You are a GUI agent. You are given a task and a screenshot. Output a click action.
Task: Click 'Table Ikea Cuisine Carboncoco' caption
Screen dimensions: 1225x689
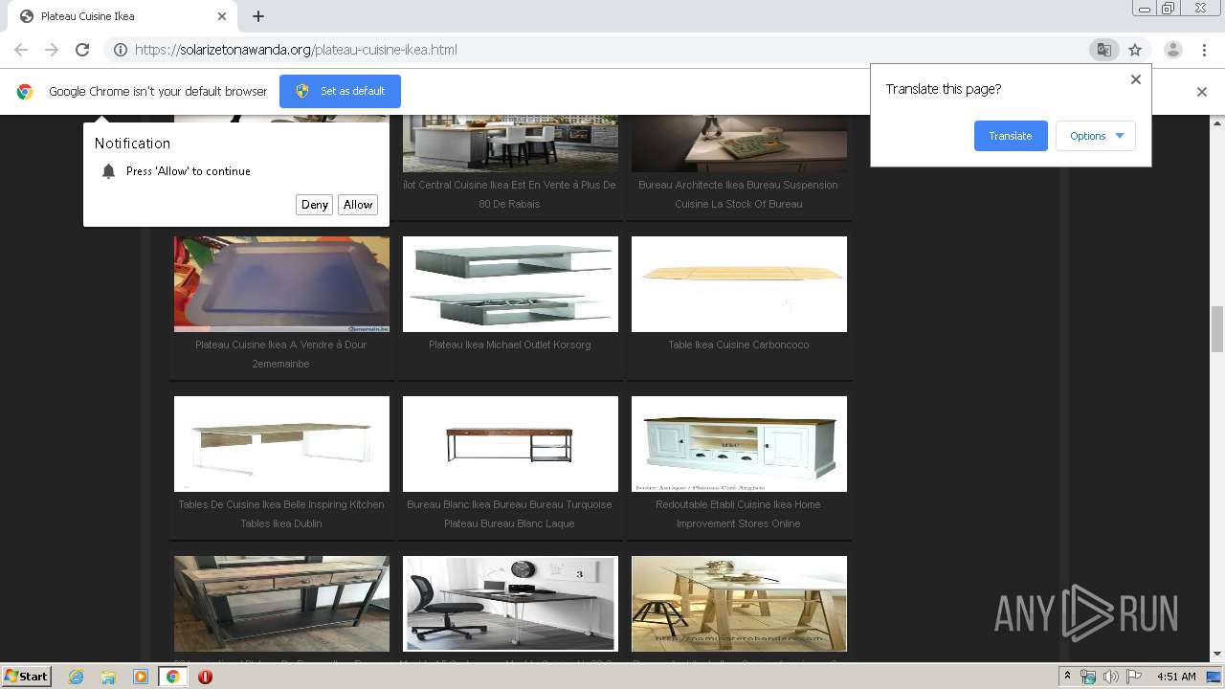coord(738,344)
